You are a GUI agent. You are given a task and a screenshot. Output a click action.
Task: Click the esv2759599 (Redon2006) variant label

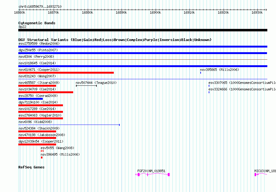pos(39,43)
